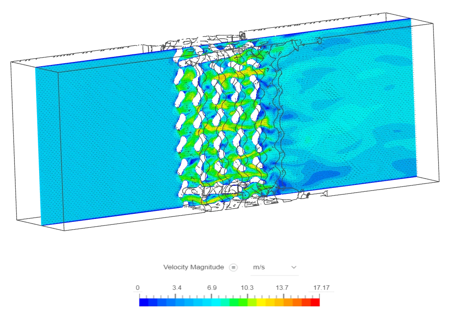
Task: Click the Velocity Magnitude field label
Action: [193, 267]
